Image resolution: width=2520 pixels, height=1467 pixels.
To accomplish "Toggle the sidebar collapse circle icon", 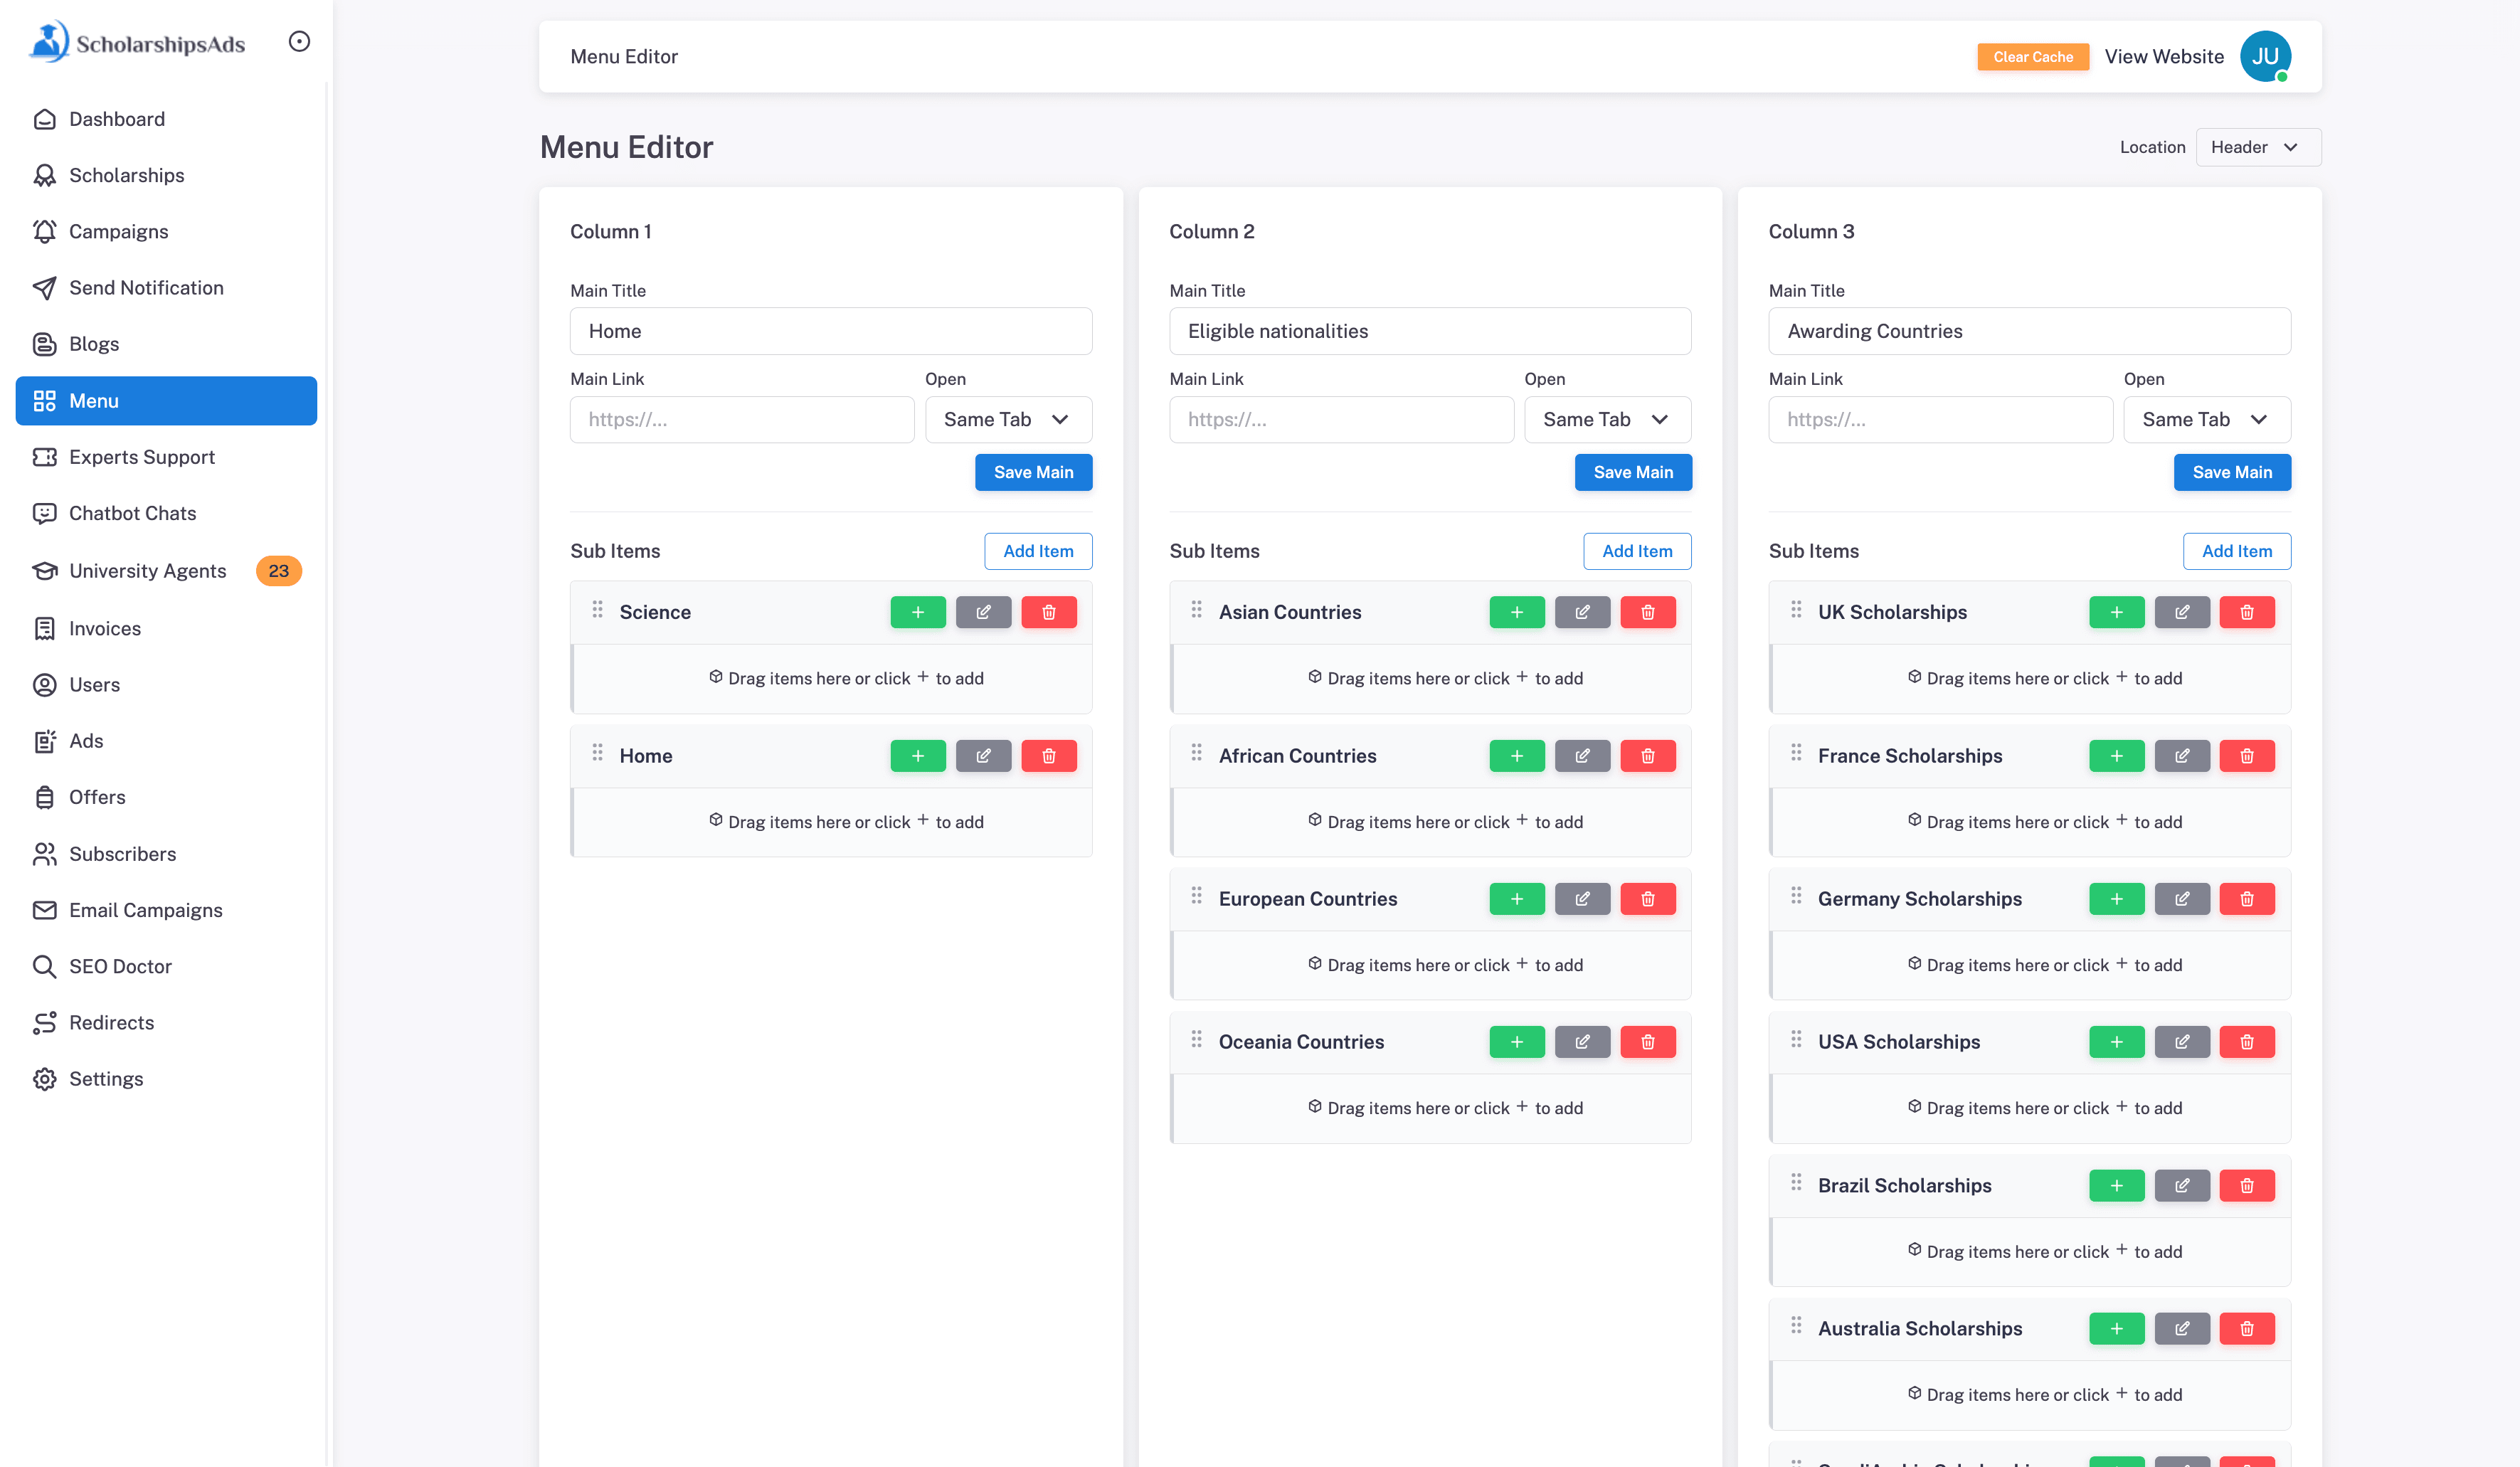I will pyautogui.click(x=299, y=41).
